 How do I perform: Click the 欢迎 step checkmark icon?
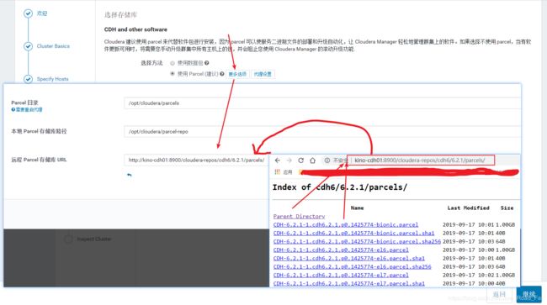[29, 13]
